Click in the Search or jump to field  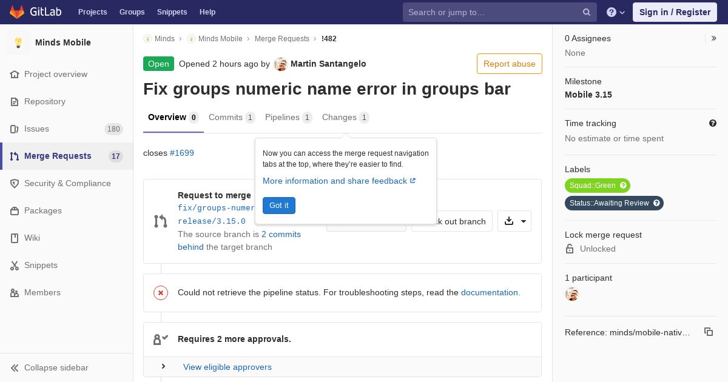(491, 12)
